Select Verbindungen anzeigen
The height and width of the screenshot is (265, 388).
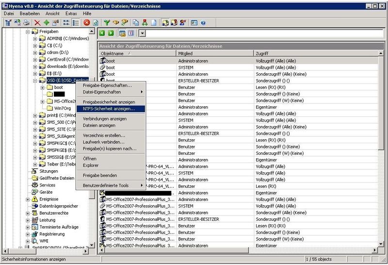click(111, 119)
